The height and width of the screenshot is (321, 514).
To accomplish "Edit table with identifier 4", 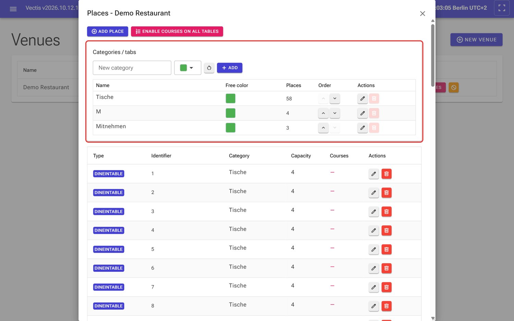I will coord(374,230).
